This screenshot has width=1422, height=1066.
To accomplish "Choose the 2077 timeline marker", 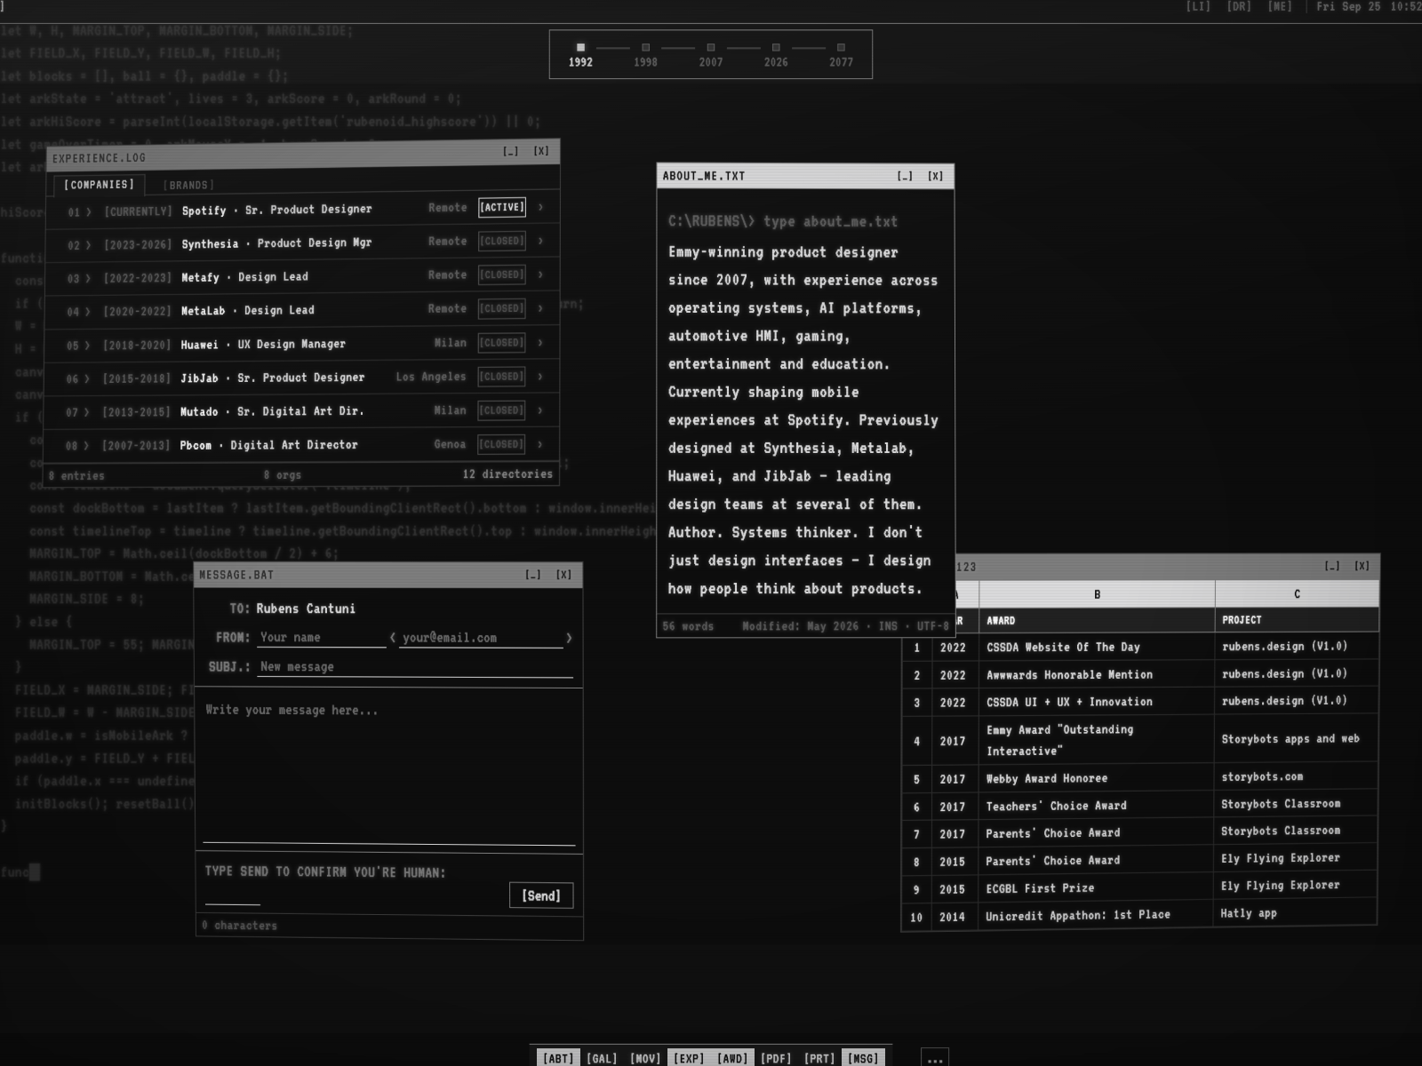I will [841, 55].
